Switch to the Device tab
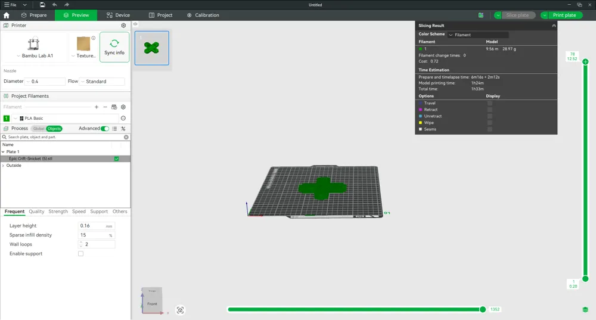Image resolution: width=596 pixels, height=320 pixels. click(118, 15)
